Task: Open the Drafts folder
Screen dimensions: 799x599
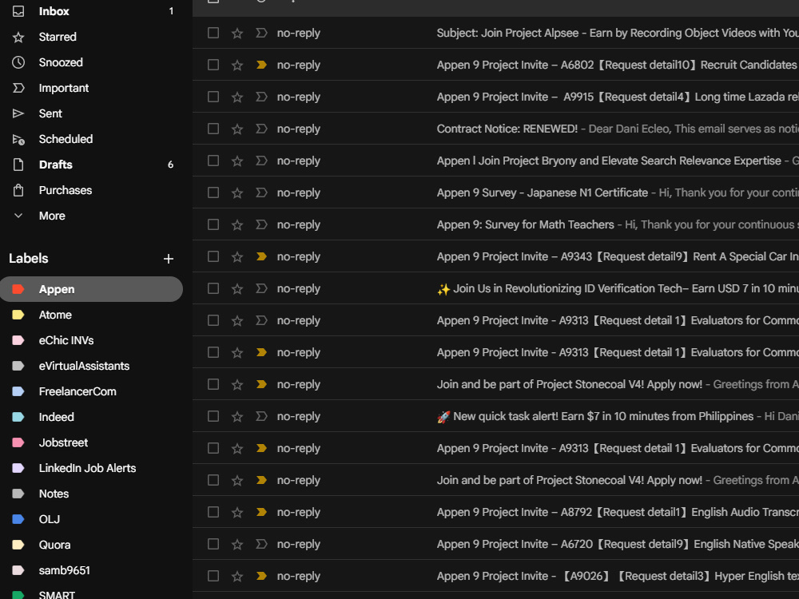Action: coord(91,165)
